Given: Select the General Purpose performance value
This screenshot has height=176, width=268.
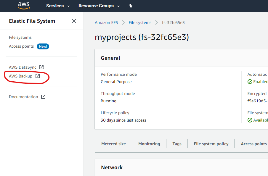Looking at the screenshot, I should tap(116, 82).
